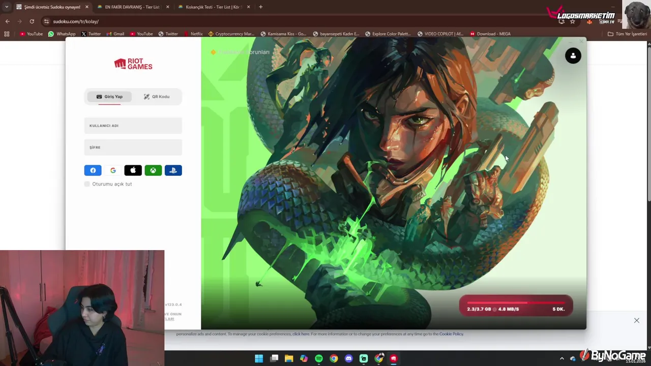Open VIDEO COPILOT bookmark

click(440, 34)
